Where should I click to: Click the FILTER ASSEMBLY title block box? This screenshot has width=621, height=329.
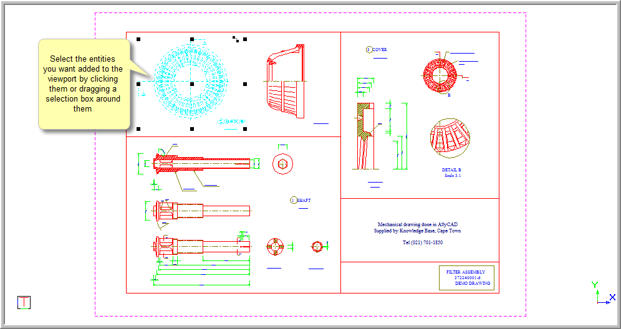466,278
